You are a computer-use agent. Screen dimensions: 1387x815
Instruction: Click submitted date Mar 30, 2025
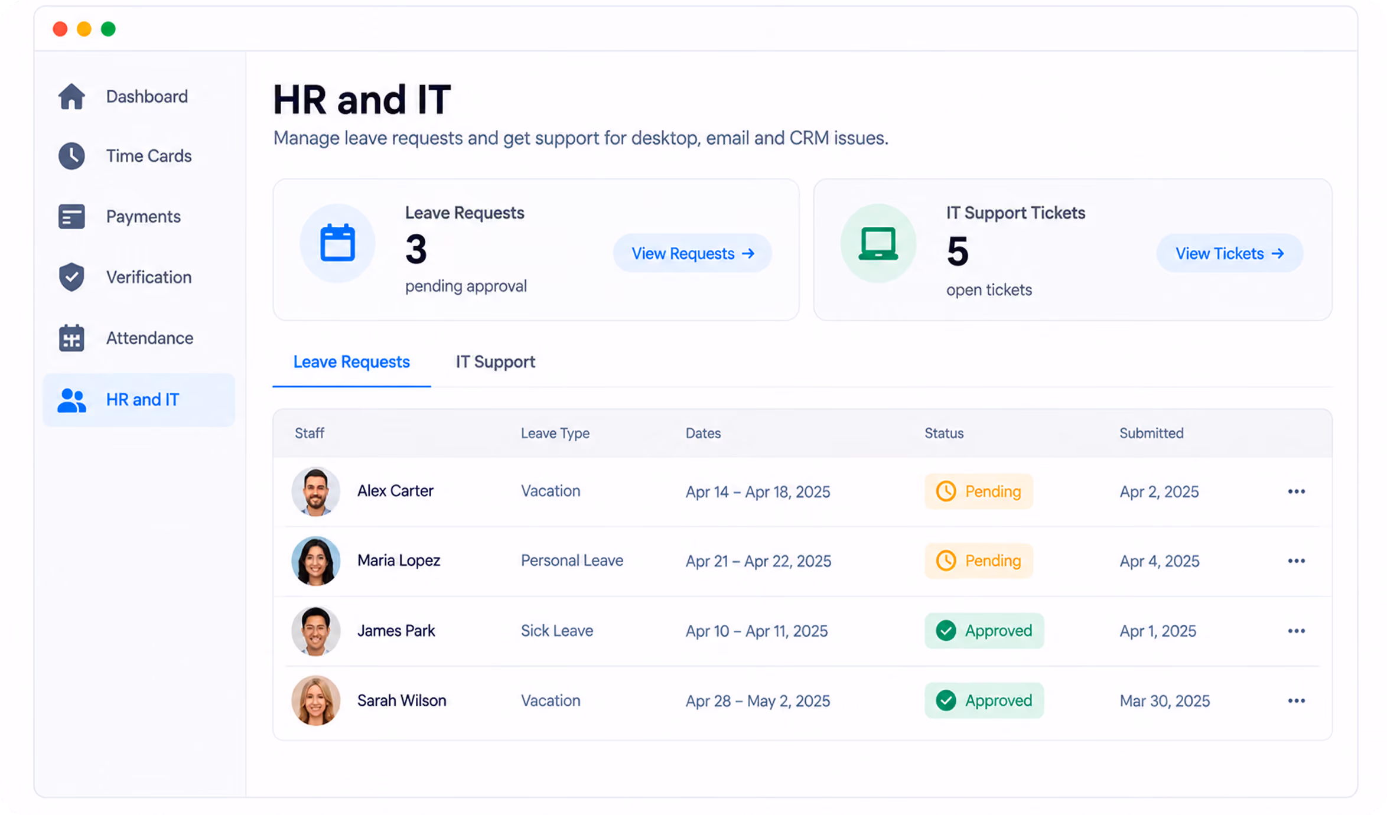(1164, 701)
